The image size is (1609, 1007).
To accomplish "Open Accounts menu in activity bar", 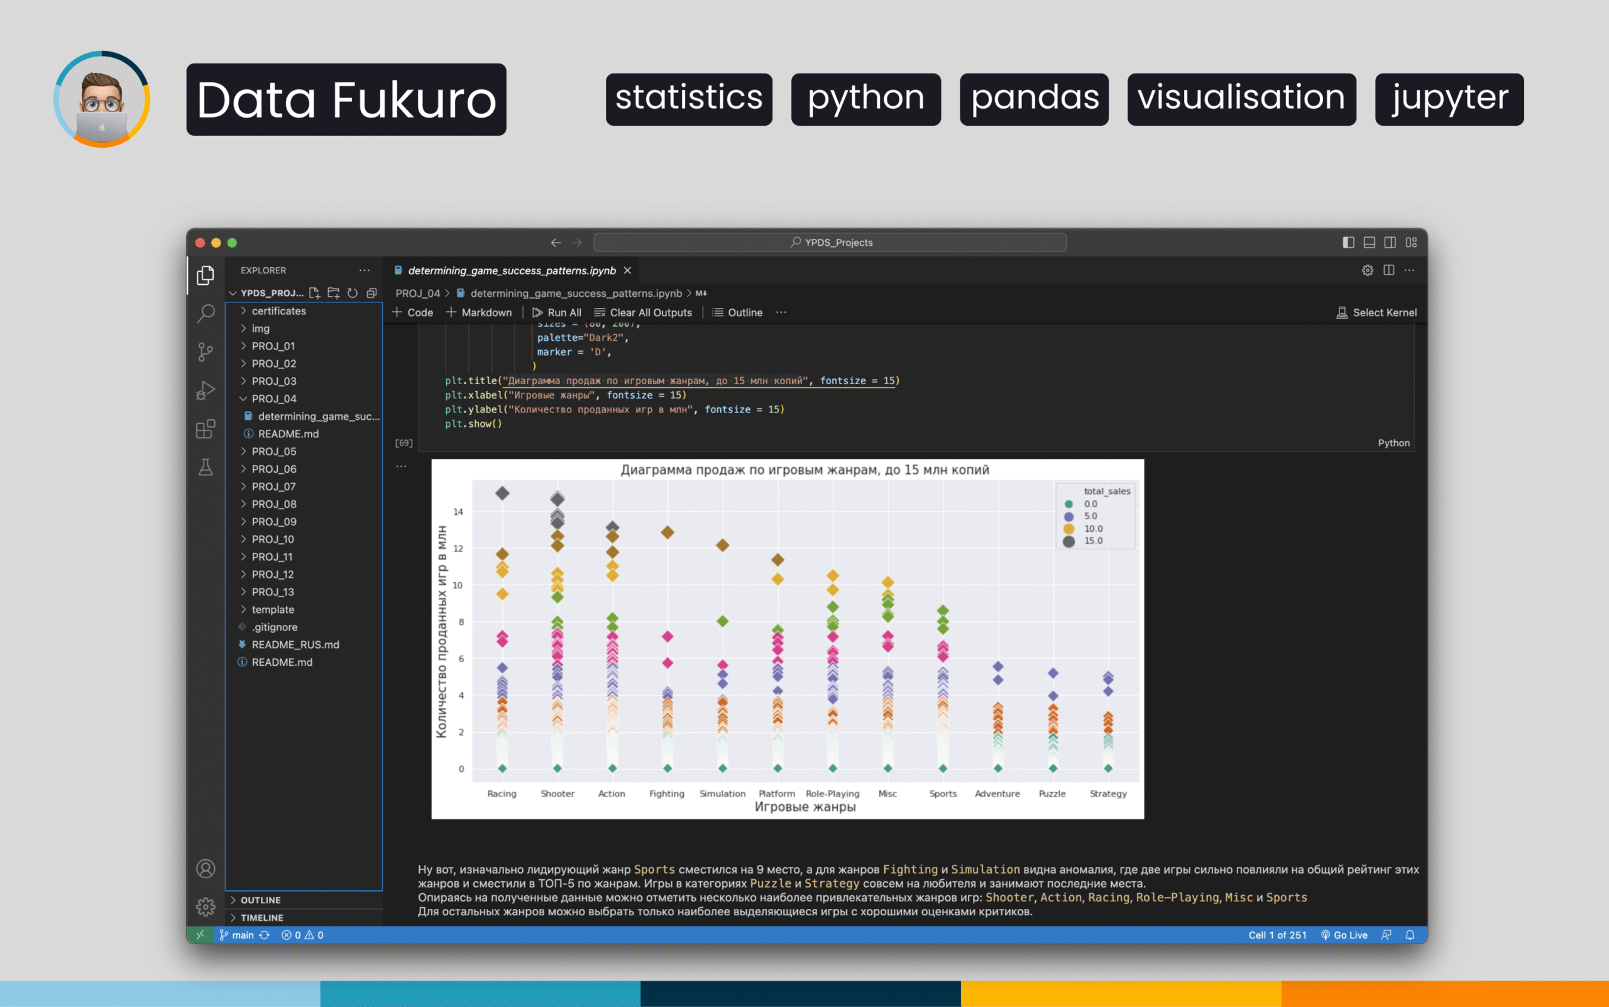I will [x=206, y=869].
